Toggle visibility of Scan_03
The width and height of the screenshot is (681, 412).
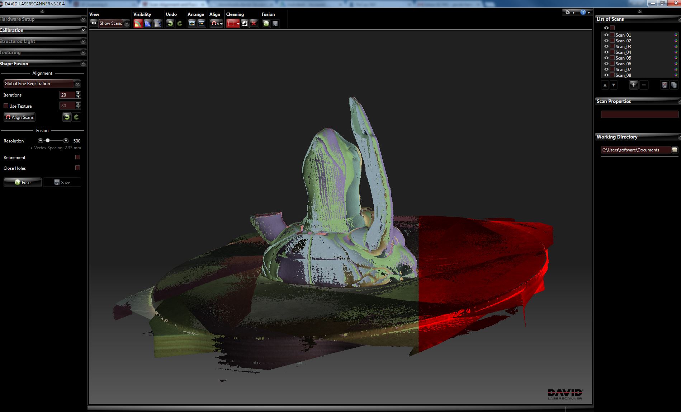607,46
